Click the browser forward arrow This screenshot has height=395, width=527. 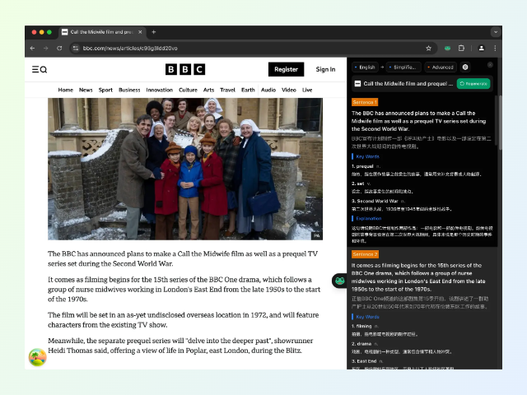(x=46, y=49)
